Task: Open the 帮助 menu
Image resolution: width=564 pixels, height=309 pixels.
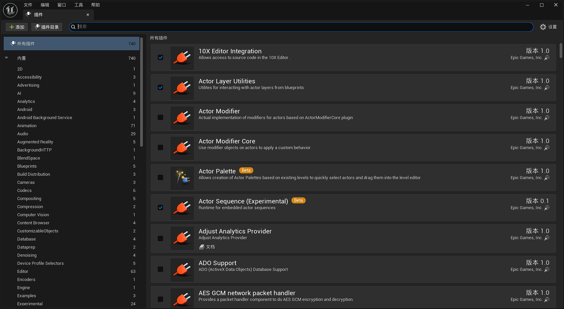Action: [96, 5]
